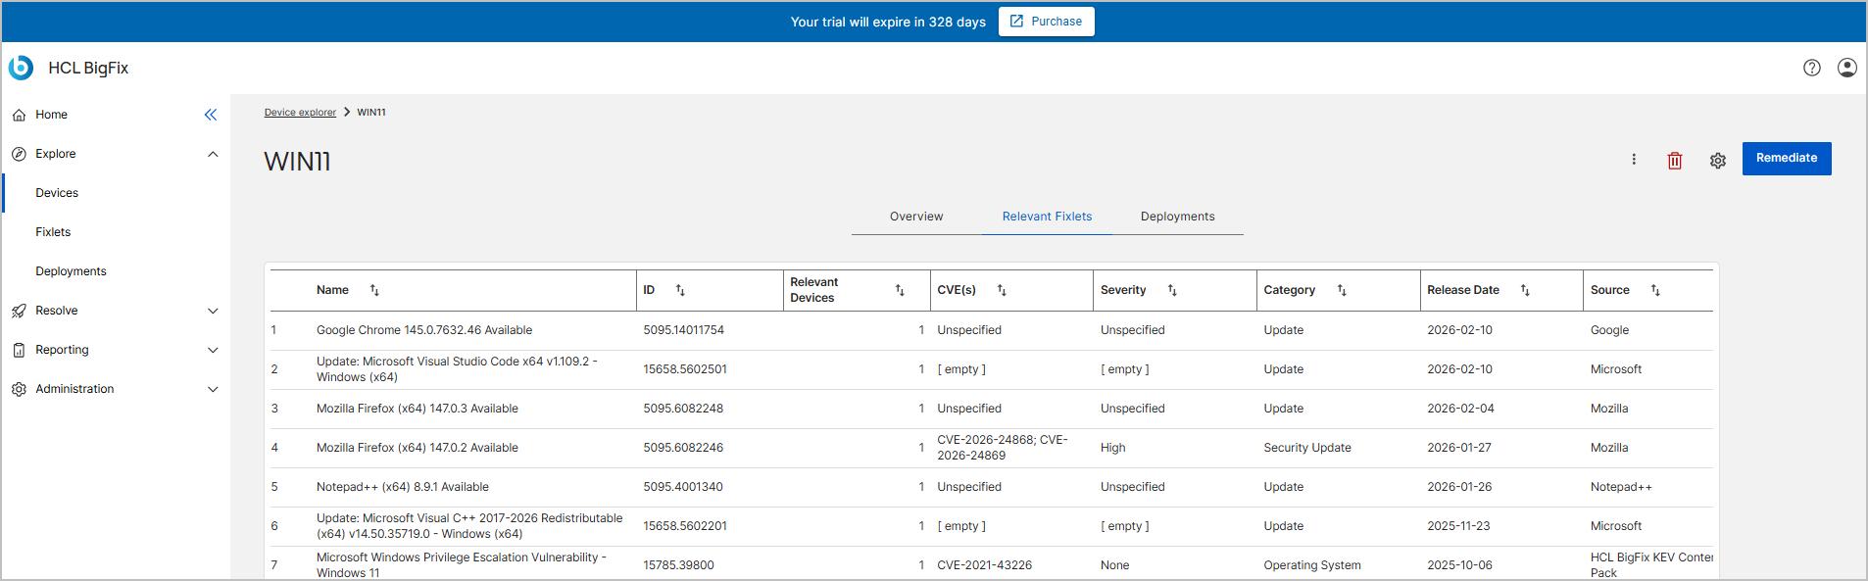Open the three-dot more options menu

click(1633, 159)
